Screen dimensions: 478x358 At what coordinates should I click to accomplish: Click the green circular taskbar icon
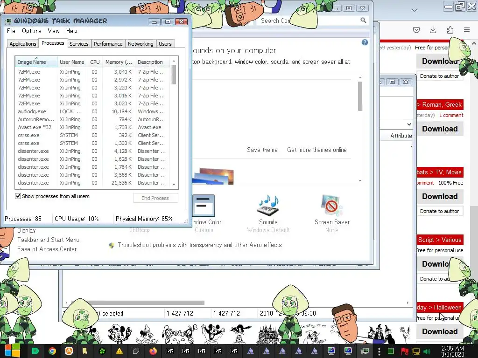(x=102, y=351)
